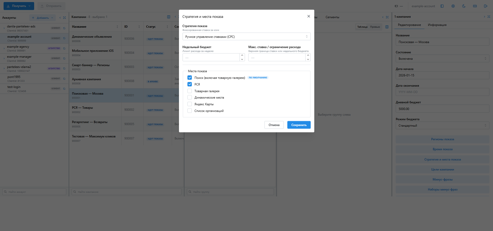Close the Стратегия и места показа dialog
Screen dimensions: 493x231
tap(309, 16)
